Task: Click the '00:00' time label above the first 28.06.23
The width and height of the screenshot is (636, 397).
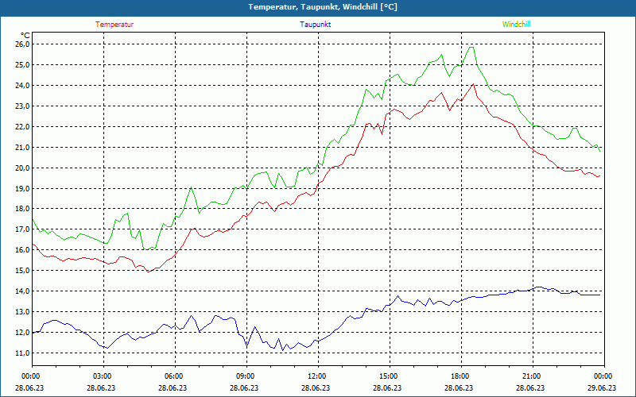Action: click(x=29, y=376)
